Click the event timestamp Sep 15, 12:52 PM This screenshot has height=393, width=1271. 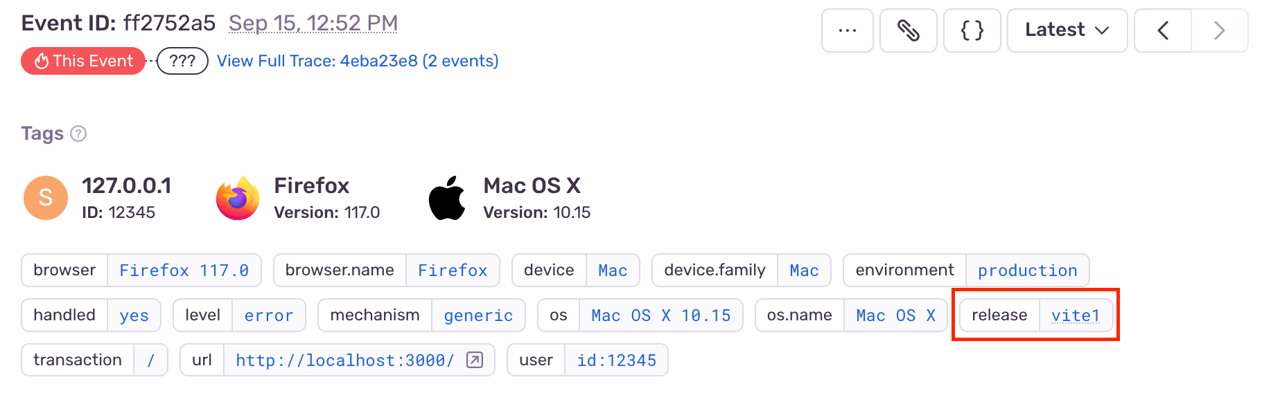pyautogui.click(x=313, y=24)
